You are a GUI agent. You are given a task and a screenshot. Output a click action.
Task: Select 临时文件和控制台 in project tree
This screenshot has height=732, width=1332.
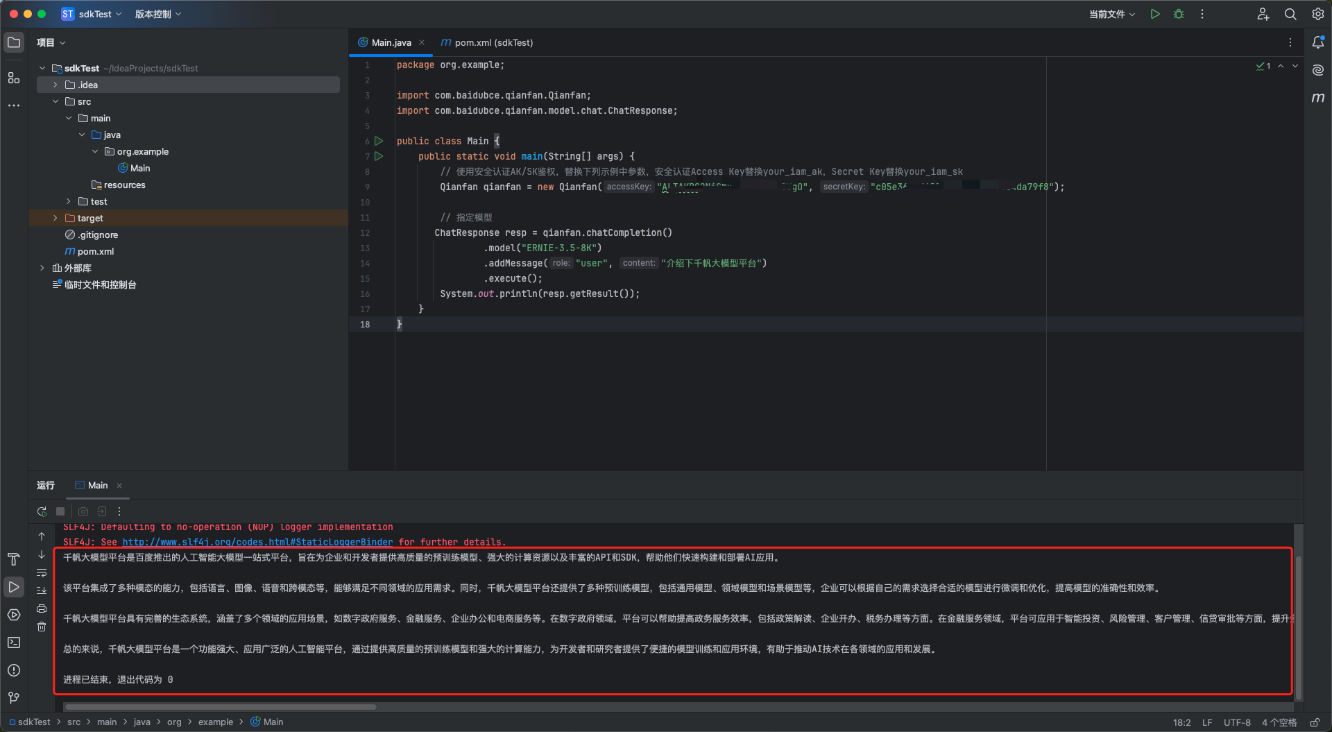[94, 284]
